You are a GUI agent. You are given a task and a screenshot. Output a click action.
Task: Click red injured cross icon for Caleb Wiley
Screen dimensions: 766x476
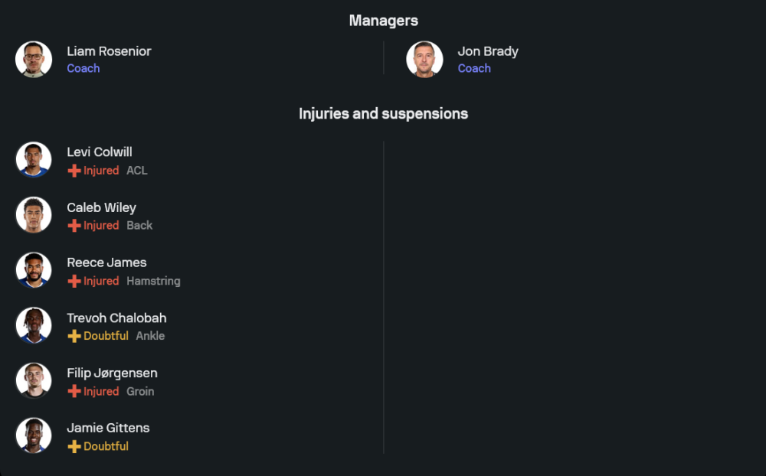click(x=74, y=226)
